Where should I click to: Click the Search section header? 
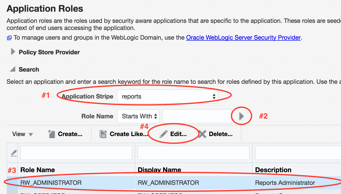(29, 69)
